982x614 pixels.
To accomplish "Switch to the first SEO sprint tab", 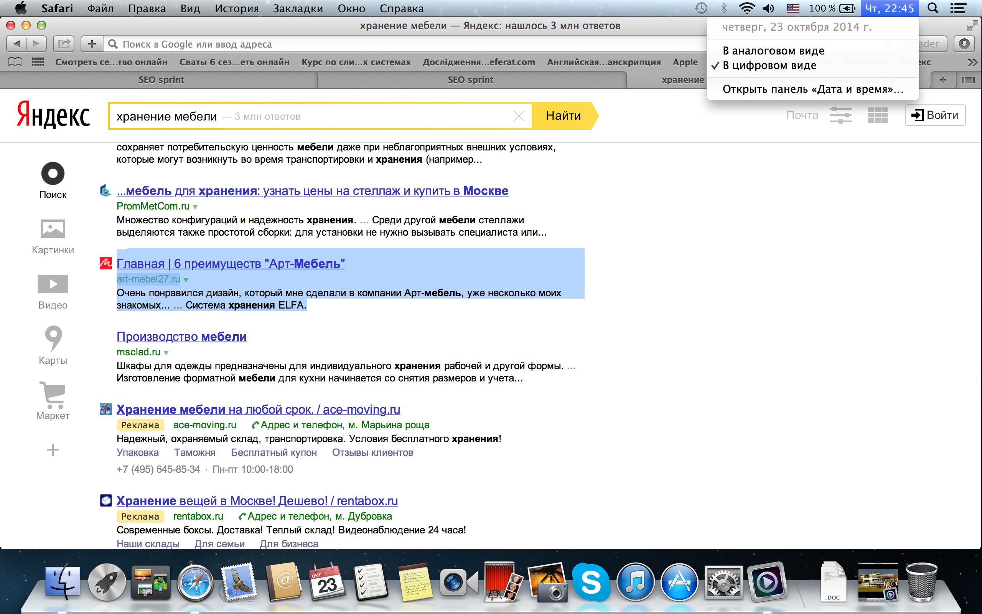I will point(161,80).
